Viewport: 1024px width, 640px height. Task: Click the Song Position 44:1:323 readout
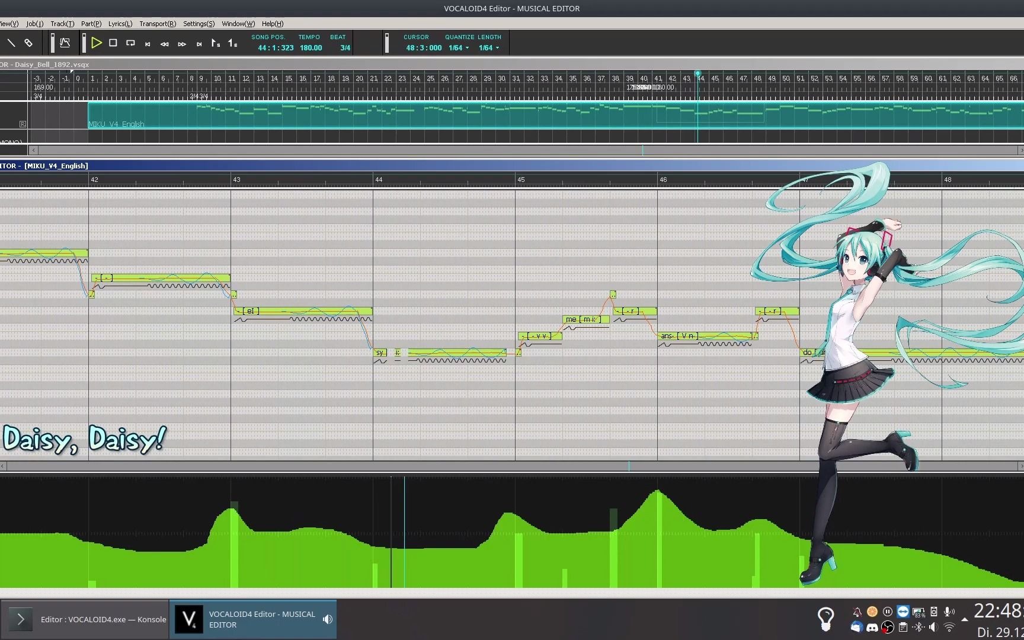(x=276, y=48)
